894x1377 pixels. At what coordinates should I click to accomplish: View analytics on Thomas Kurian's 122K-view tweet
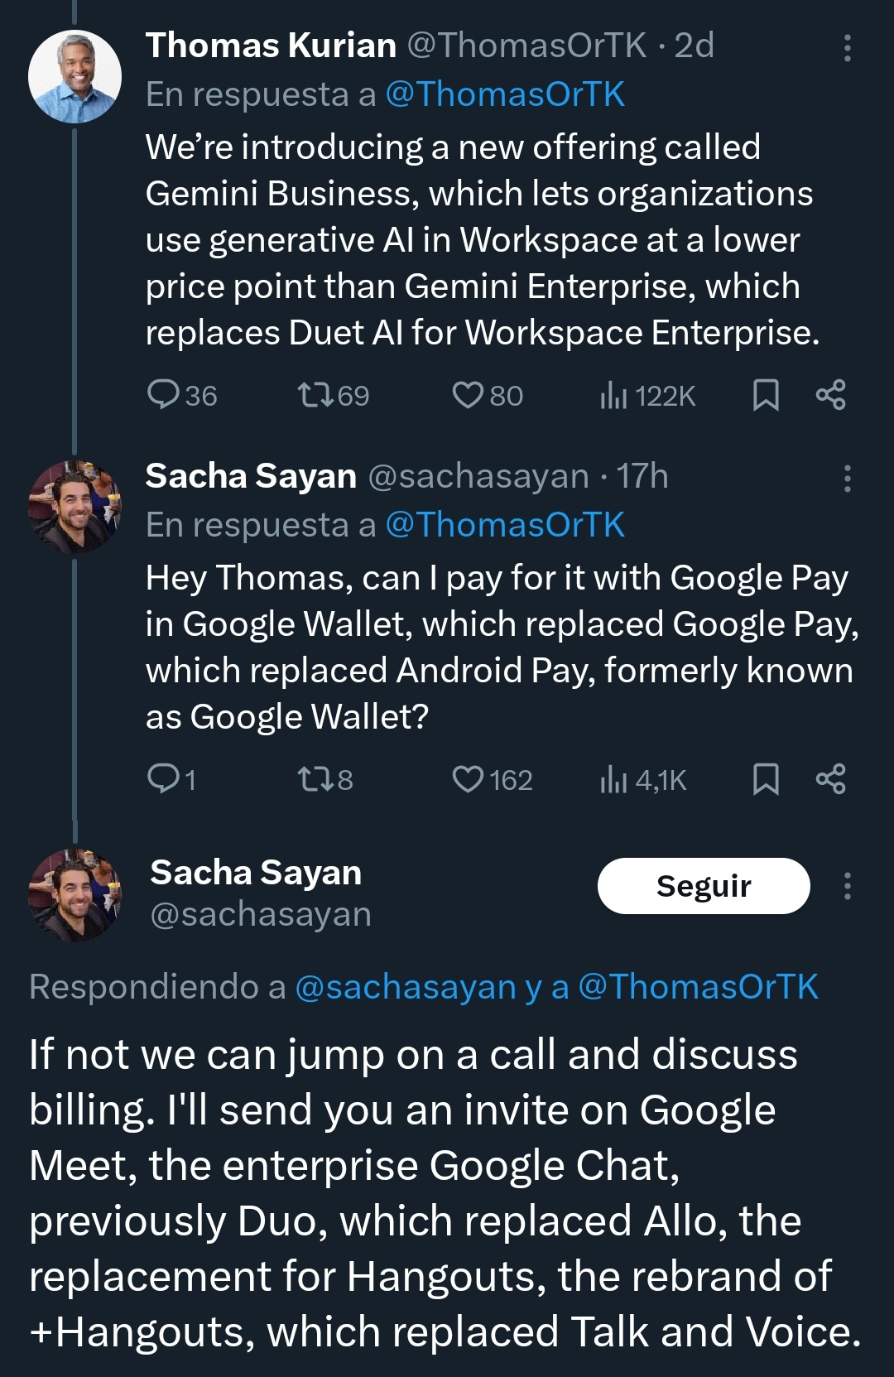pyautogui.click(x=613, y=397)
